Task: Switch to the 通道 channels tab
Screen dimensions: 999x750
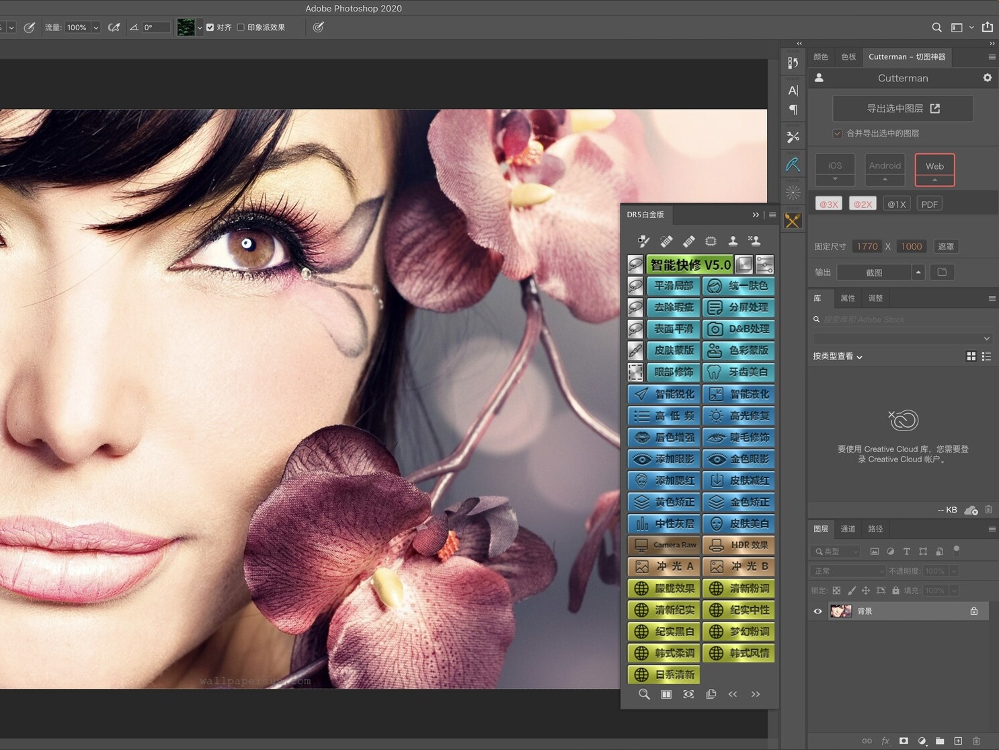Action: coord(848,529)
